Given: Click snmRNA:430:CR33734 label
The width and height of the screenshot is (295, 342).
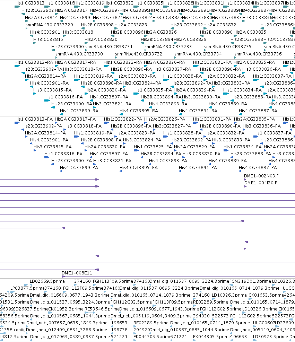Looking at the screenshot, I should [x=198, y=54].
